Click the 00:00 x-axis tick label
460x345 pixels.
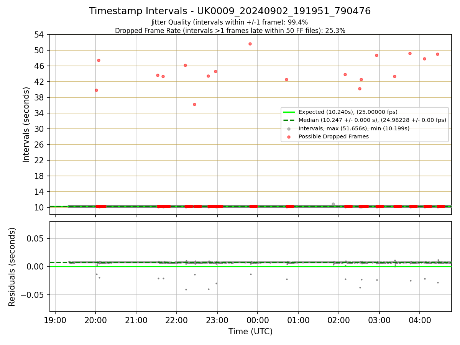click(258, 320)
